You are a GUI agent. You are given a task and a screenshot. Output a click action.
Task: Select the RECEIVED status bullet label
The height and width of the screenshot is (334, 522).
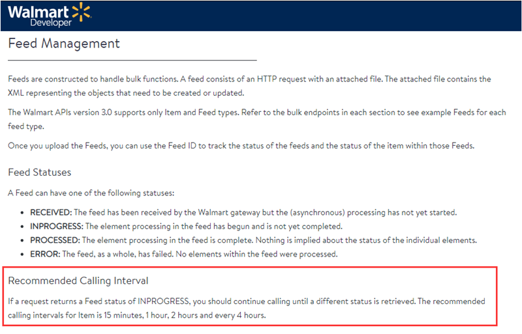click(51, 212)
